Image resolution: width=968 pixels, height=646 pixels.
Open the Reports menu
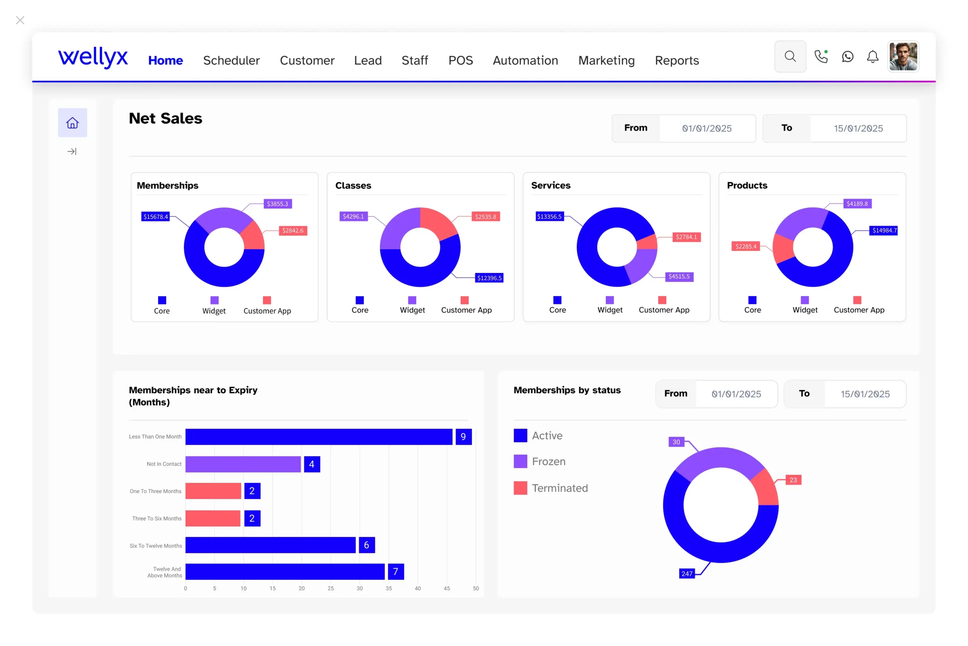(676, 61)
